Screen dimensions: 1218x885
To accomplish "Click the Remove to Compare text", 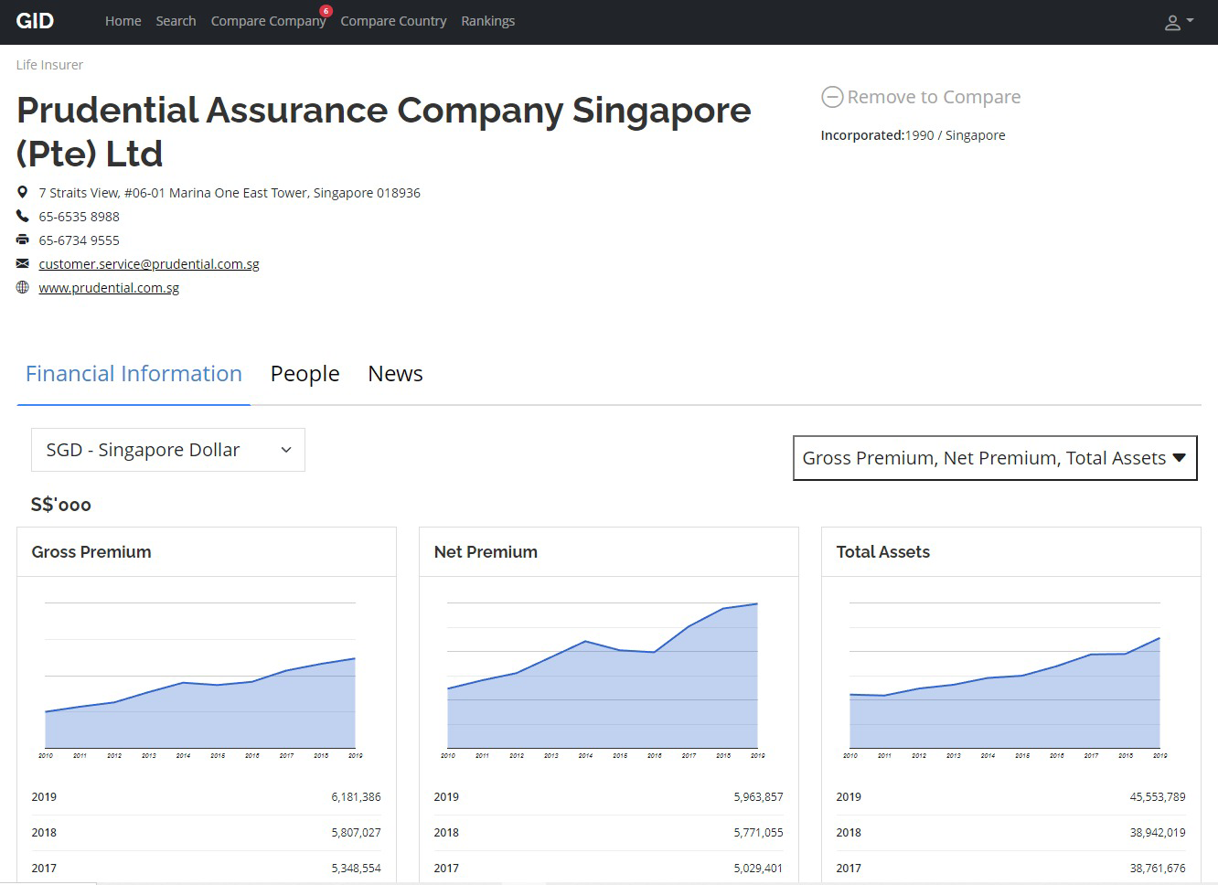I will (934, 97).
